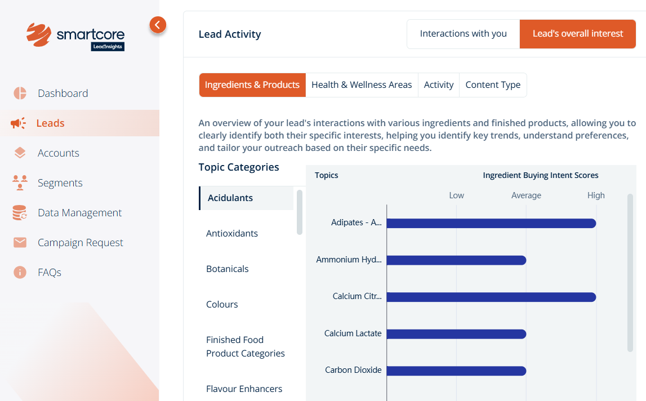Open the Content Type tab
The width and height of the screenshot is (646, 401).
(x=493, y=85)
